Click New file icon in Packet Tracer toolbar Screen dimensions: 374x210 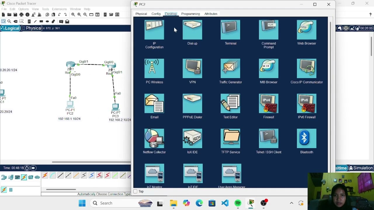coord(3,15)
